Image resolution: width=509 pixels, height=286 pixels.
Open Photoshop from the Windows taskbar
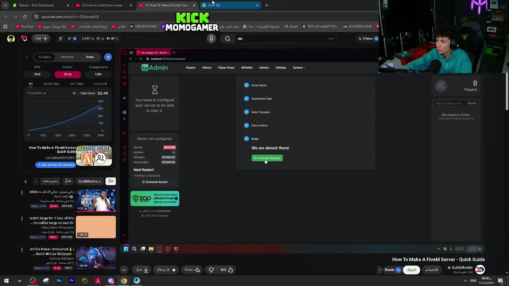[59, 281]
